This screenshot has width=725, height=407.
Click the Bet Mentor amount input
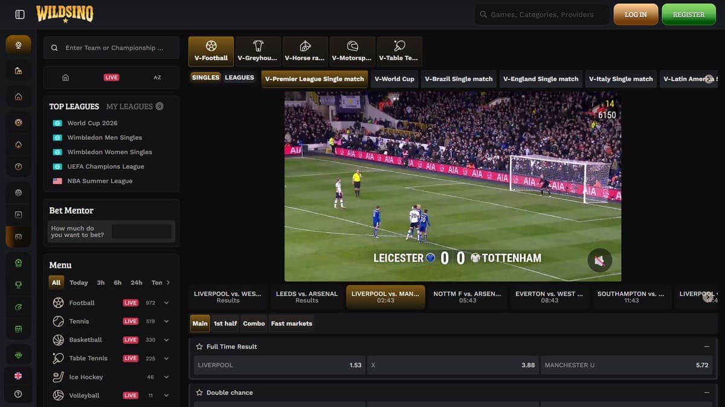click(x=141, y=232)
